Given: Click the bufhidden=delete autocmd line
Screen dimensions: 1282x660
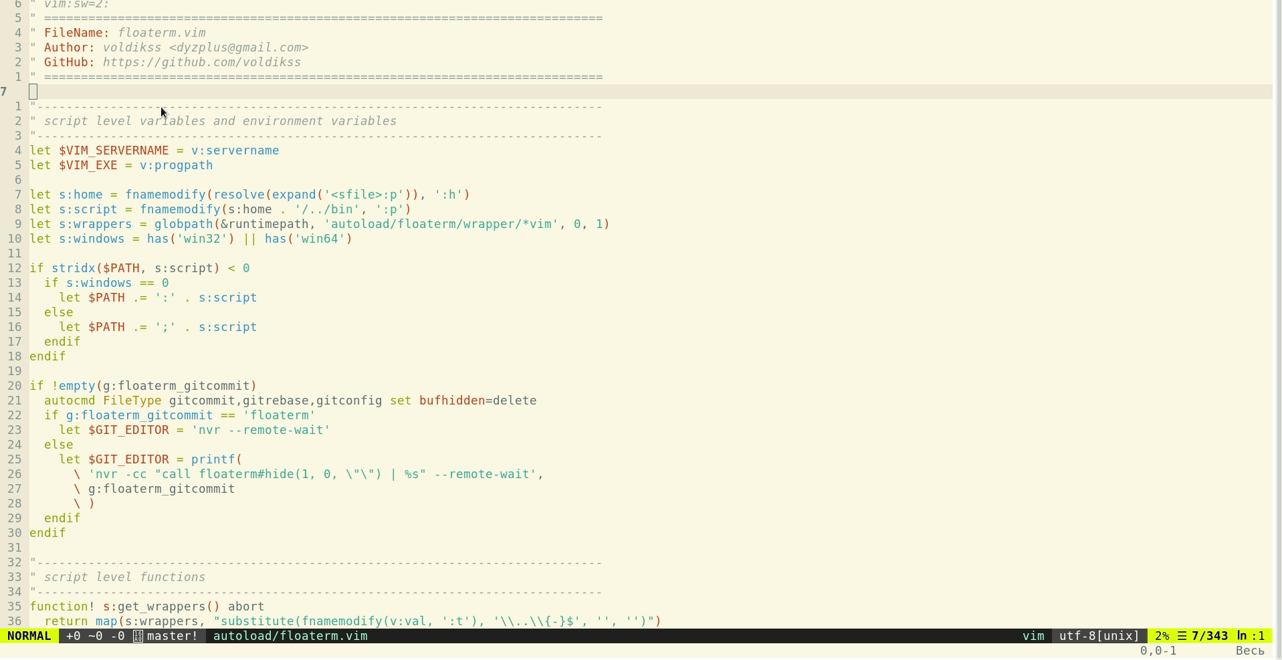Looking at the screenshot, I should 284,401.
